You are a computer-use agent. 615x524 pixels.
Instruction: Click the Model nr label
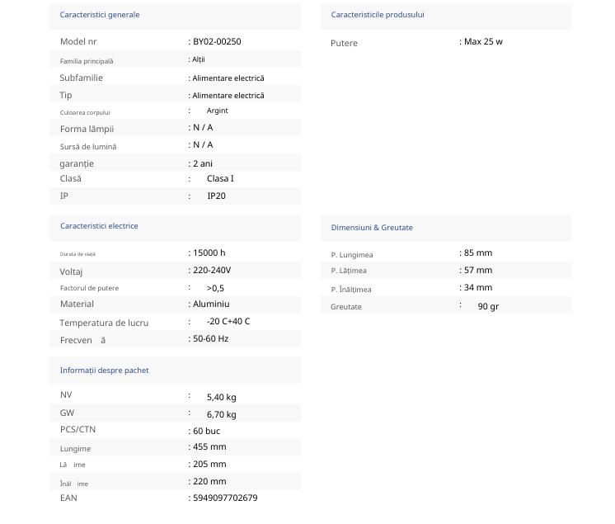[x=78, y=41]
